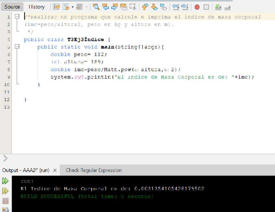Start macro recording with the red circle

pyautogui.click(x=197, y=7)
